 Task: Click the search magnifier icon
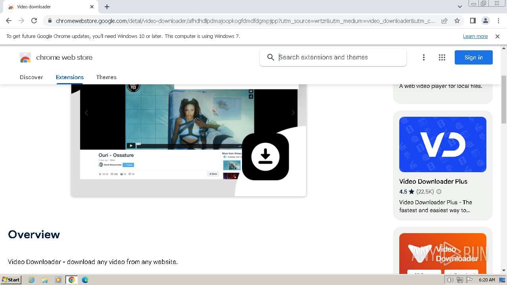[271, 57]
